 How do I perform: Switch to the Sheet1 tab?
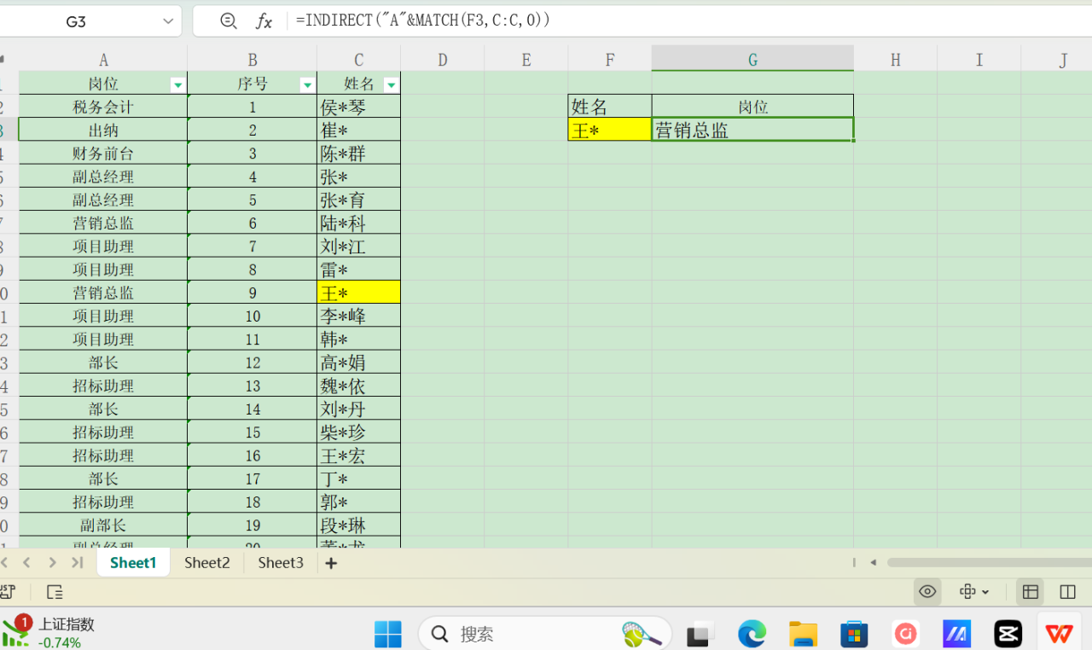click(x=133, y=562)
